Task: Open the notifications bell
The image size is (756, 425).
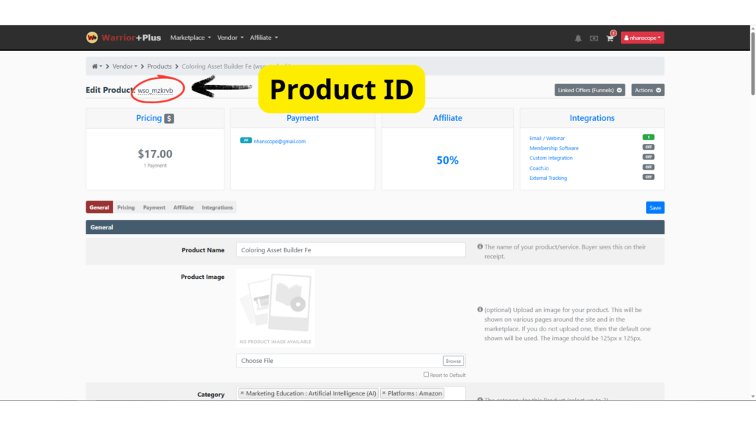Action: point(578,38)
